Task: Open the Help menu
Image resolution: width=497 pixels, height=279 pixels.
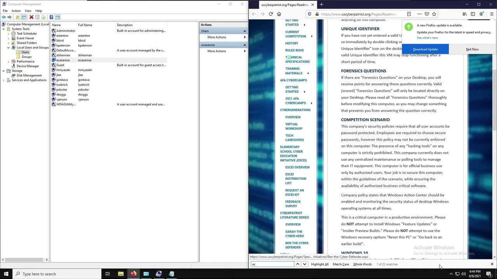Action: (x=38, y=11)
